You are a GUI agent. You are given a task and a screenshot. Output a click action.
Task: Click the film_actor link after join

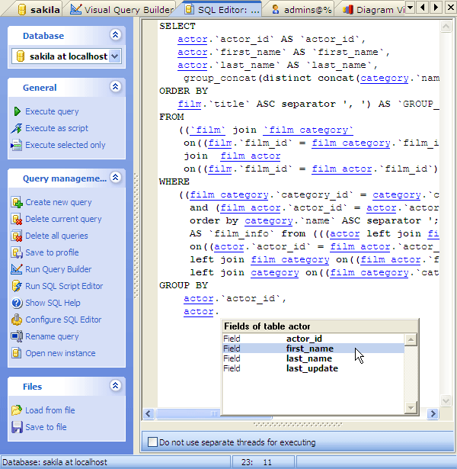(x=251, y=156)
